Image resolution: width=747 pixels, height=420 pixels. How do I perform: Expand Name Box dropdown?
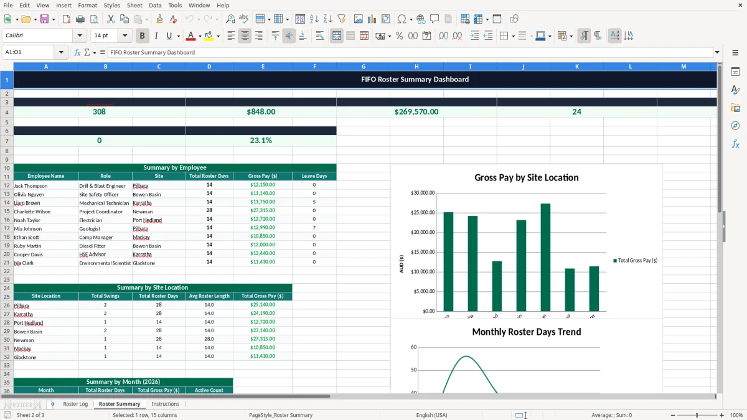(x=62, y=52)
